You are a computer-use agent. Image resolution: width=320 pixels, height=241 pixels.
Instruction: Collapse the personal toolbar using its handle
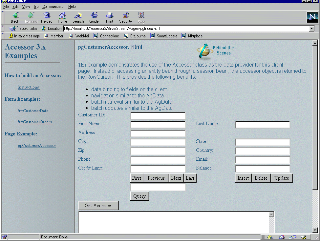pyautogui.click(x=2, y=36)
